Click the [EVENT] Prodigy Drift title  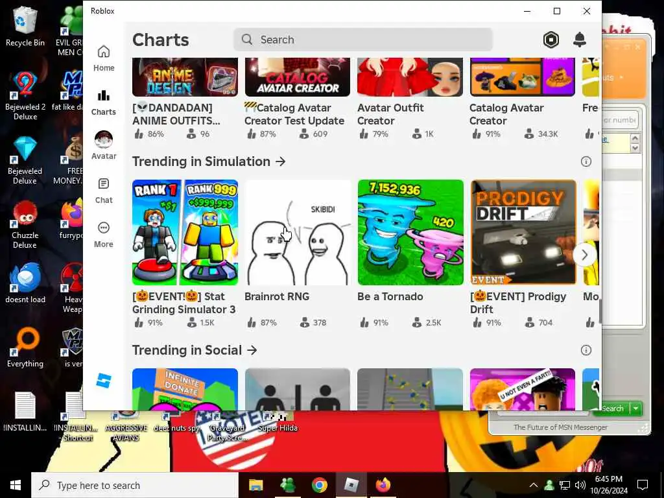(x=518, y=303)
